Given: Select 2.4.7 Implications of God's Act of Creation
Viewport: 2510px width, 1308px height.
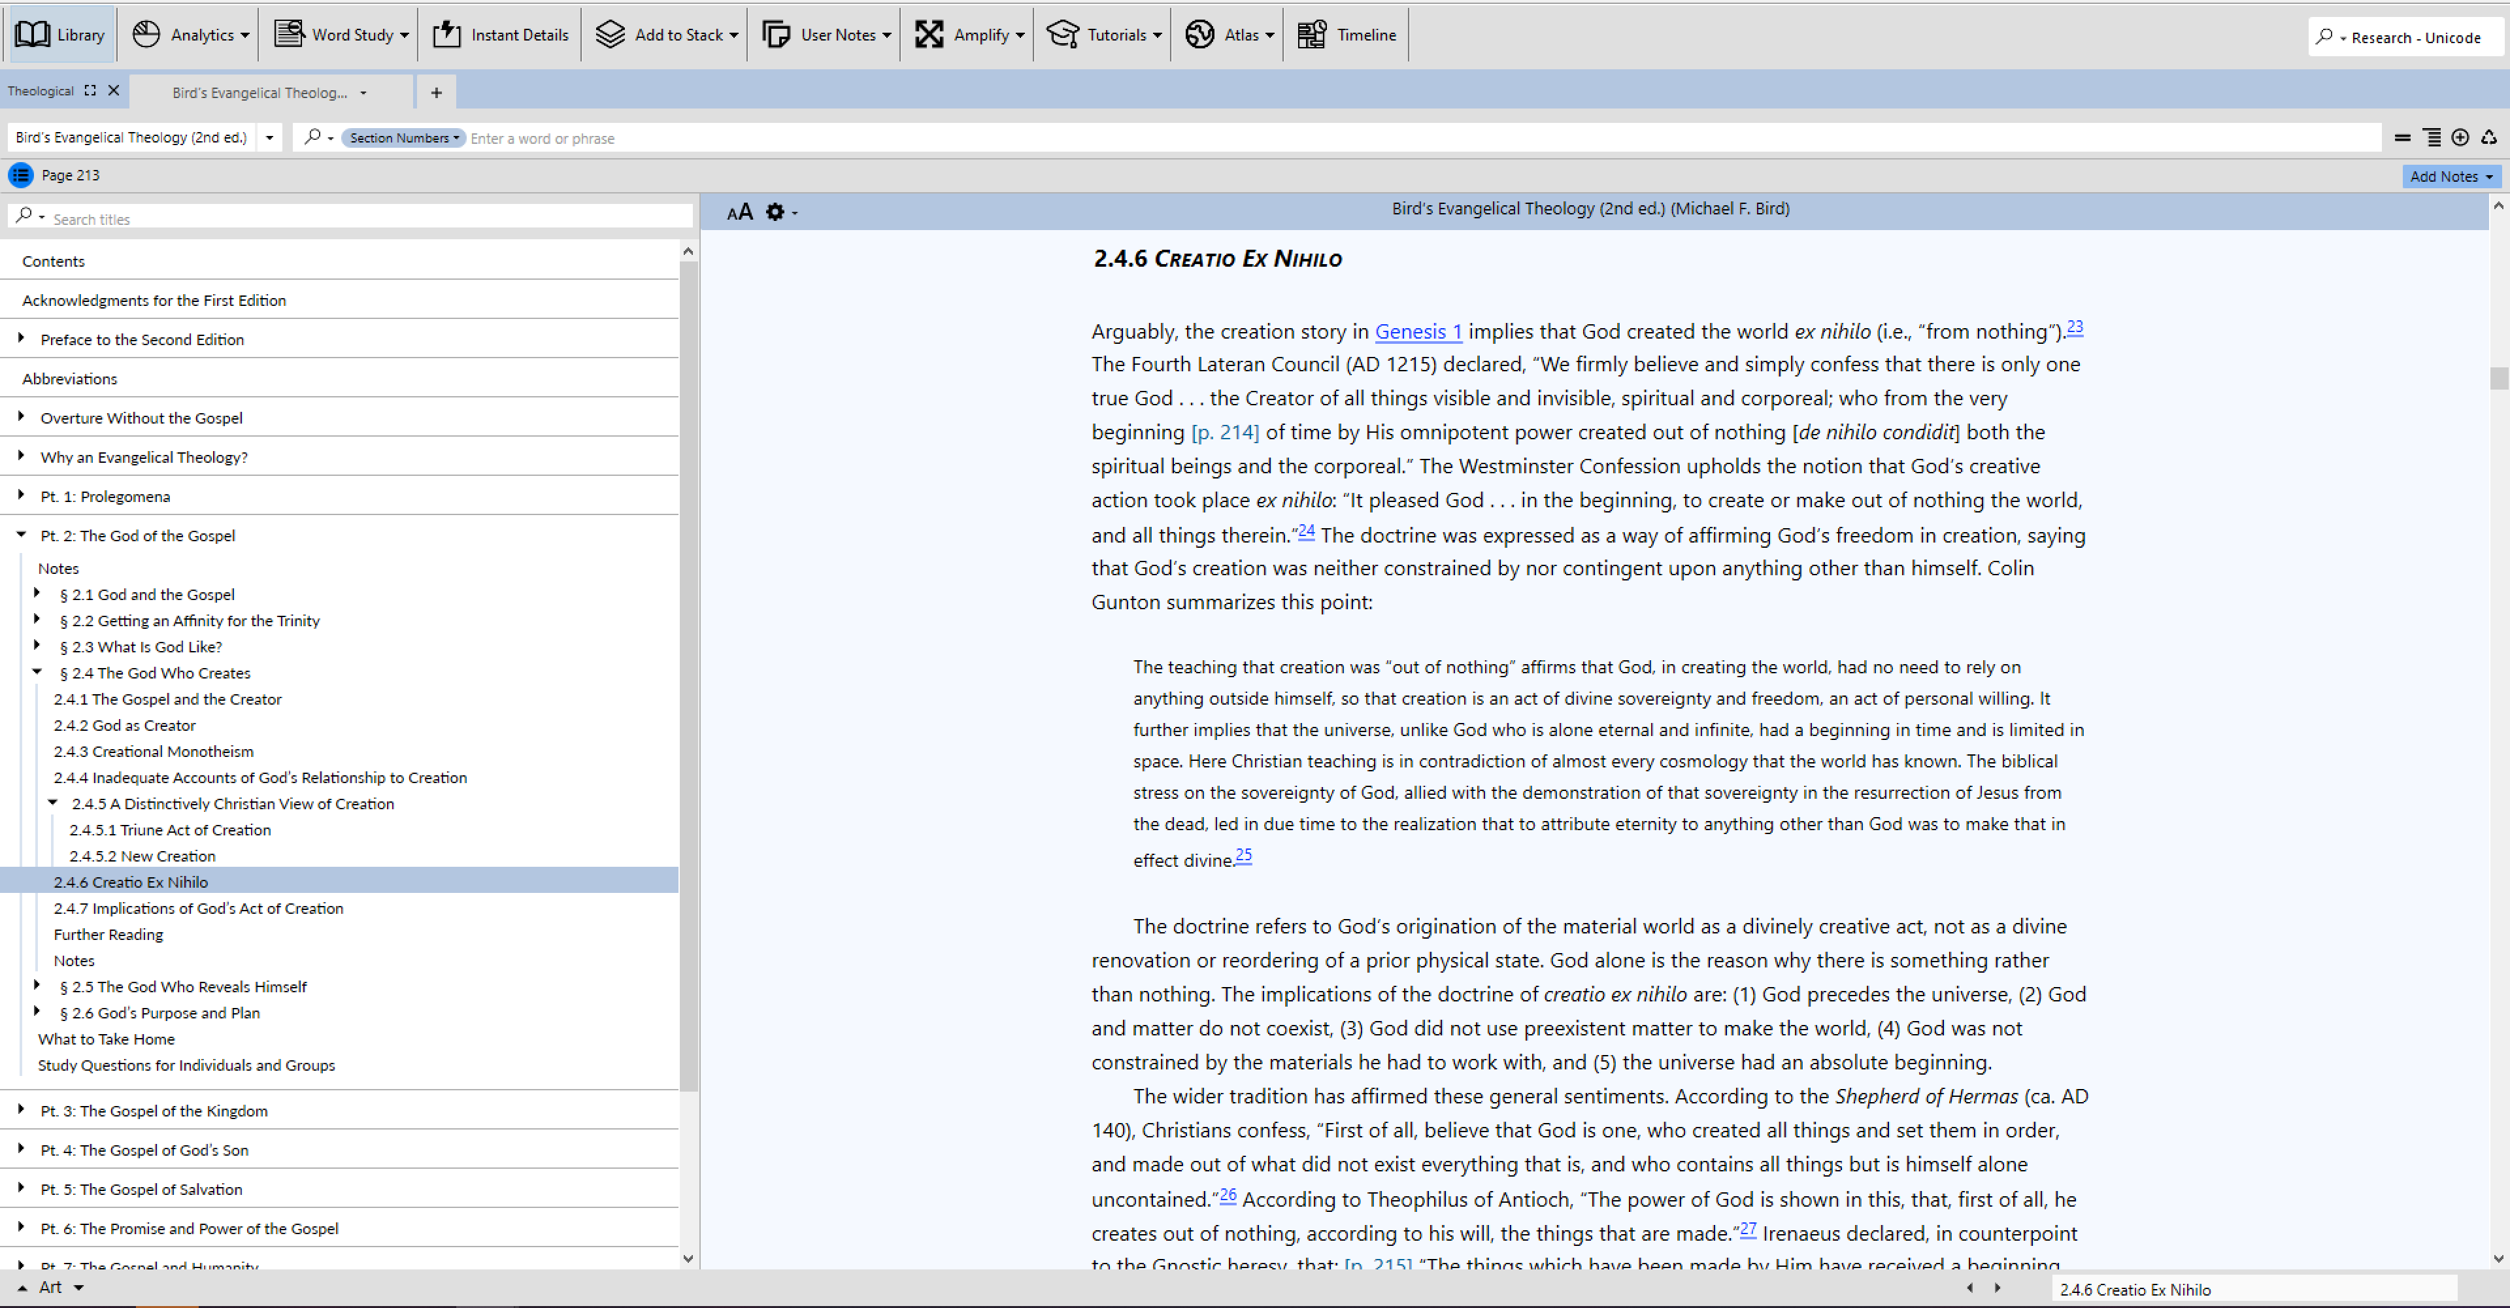Looking at the screenshot, I should pyautogui.click(x=198, y=909).
